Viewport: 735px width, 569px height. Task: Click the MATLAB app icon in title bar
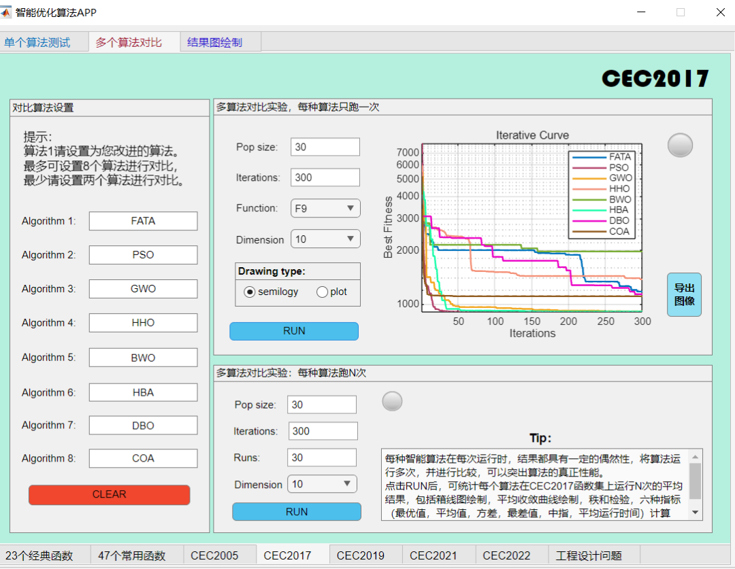[x=7, y=12]
